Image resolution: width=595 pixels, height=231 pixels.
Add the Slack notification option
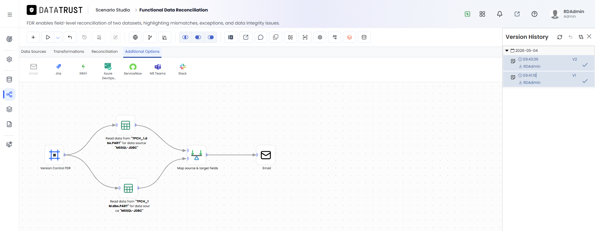(x=183, y=69)
